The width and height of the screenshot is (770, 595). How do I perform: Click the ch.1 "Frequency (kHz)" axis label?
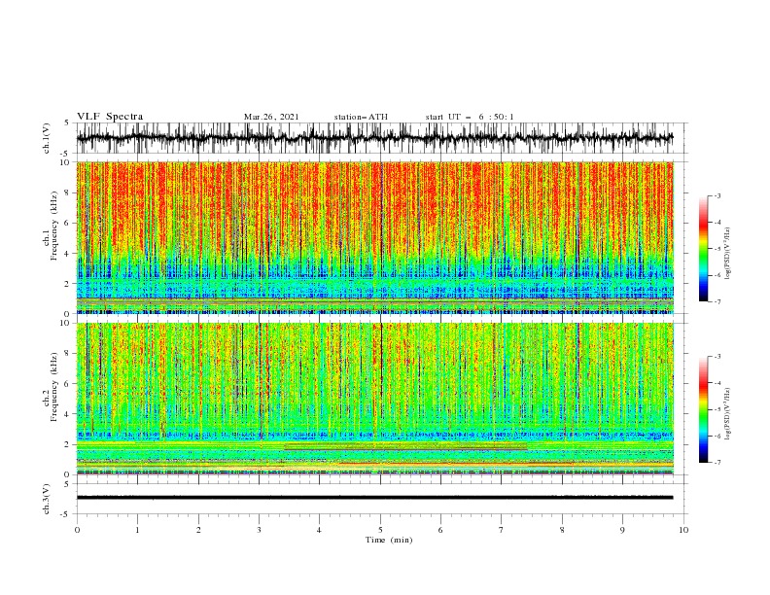pyautogui.click(x=53, y=225)
